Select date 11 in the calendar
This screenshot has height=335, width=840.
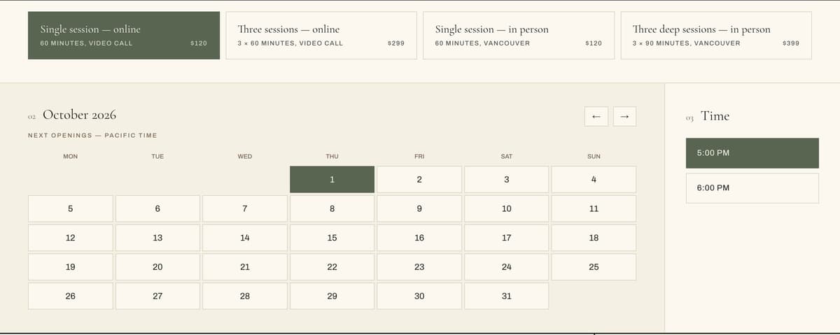tap(594, 208)
